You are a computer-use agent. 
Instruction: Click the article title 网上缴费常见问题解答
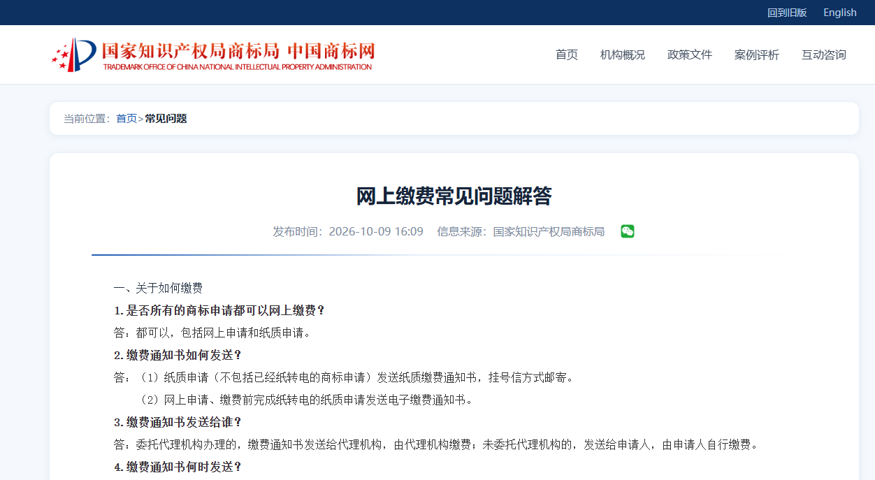pyautogui.click(x=454, y=196)
